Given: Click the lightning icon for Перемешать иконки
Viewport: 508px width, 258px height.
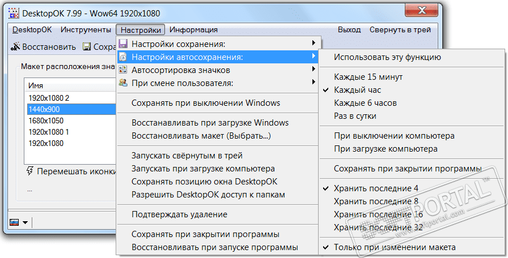Looking at the screenshot, I should (x=30, y=171).
